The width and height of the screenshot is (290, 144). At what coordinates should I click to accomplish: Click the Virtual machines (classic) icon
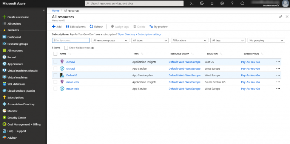[4, 71]
